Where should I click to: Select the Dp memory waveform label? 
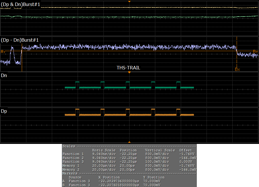point(4,111)
